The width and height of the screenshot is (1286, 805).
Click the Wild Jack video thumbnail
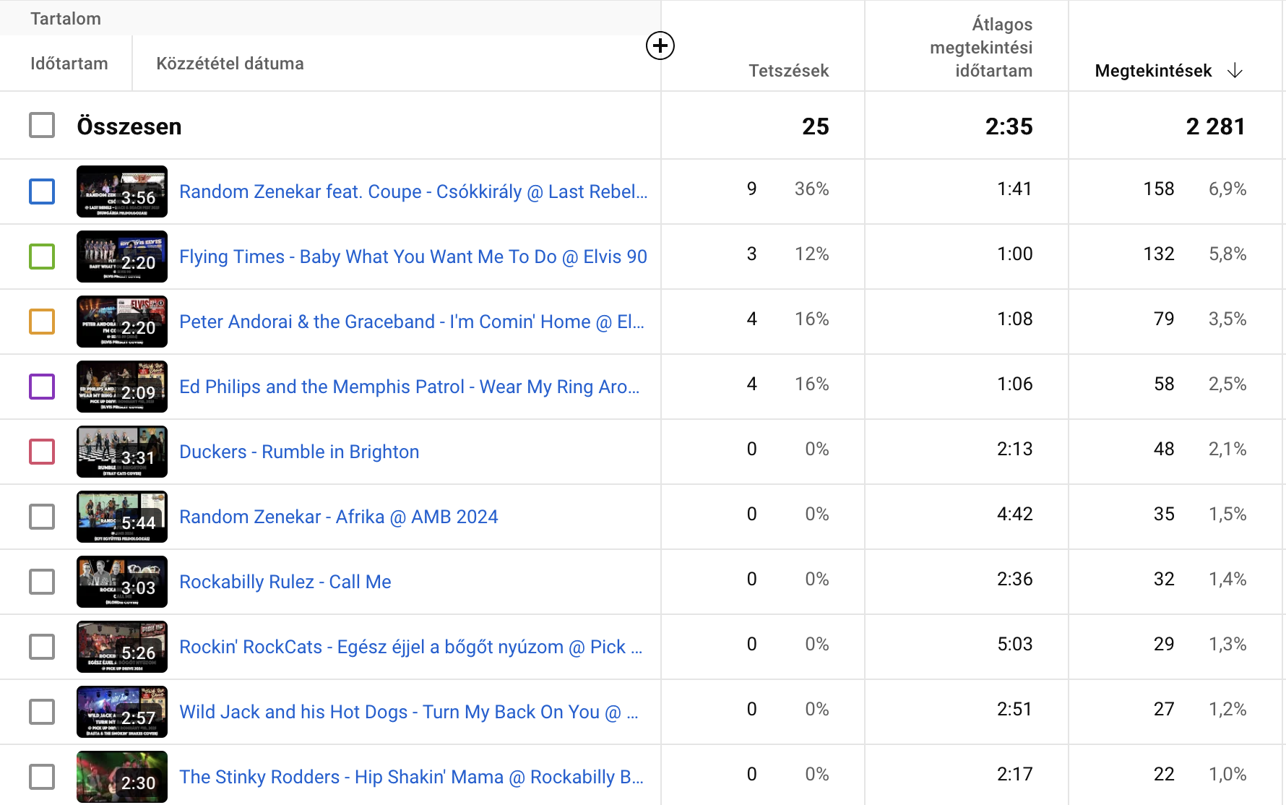point(121,712)
